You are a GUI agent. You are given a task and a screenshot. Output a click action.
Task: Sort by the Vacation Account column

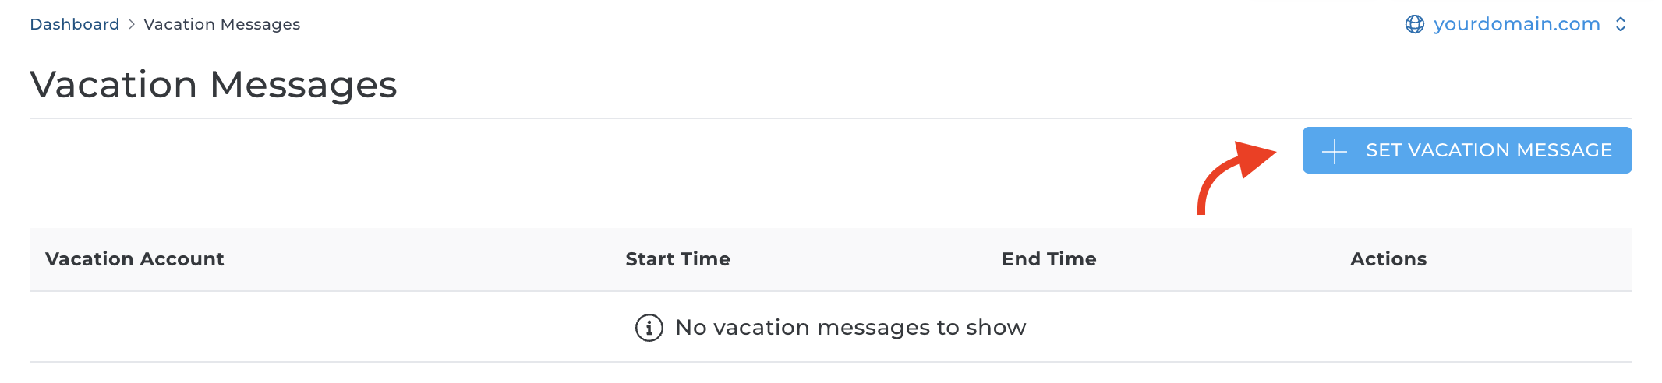point(134,259)
